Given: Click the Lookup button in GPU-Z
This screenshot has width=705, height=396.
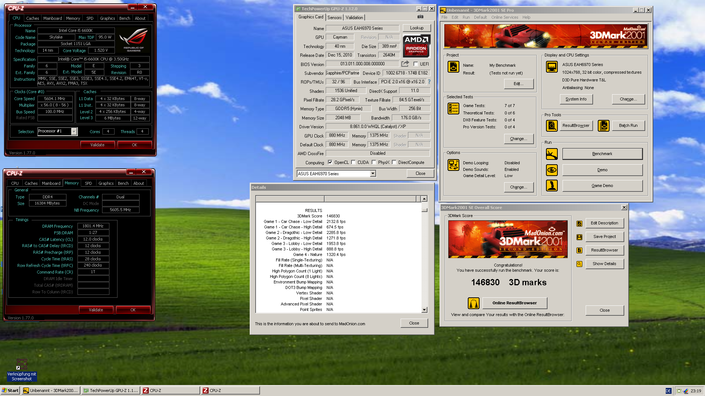Looking at the screenshot, I should click(416, 28).
